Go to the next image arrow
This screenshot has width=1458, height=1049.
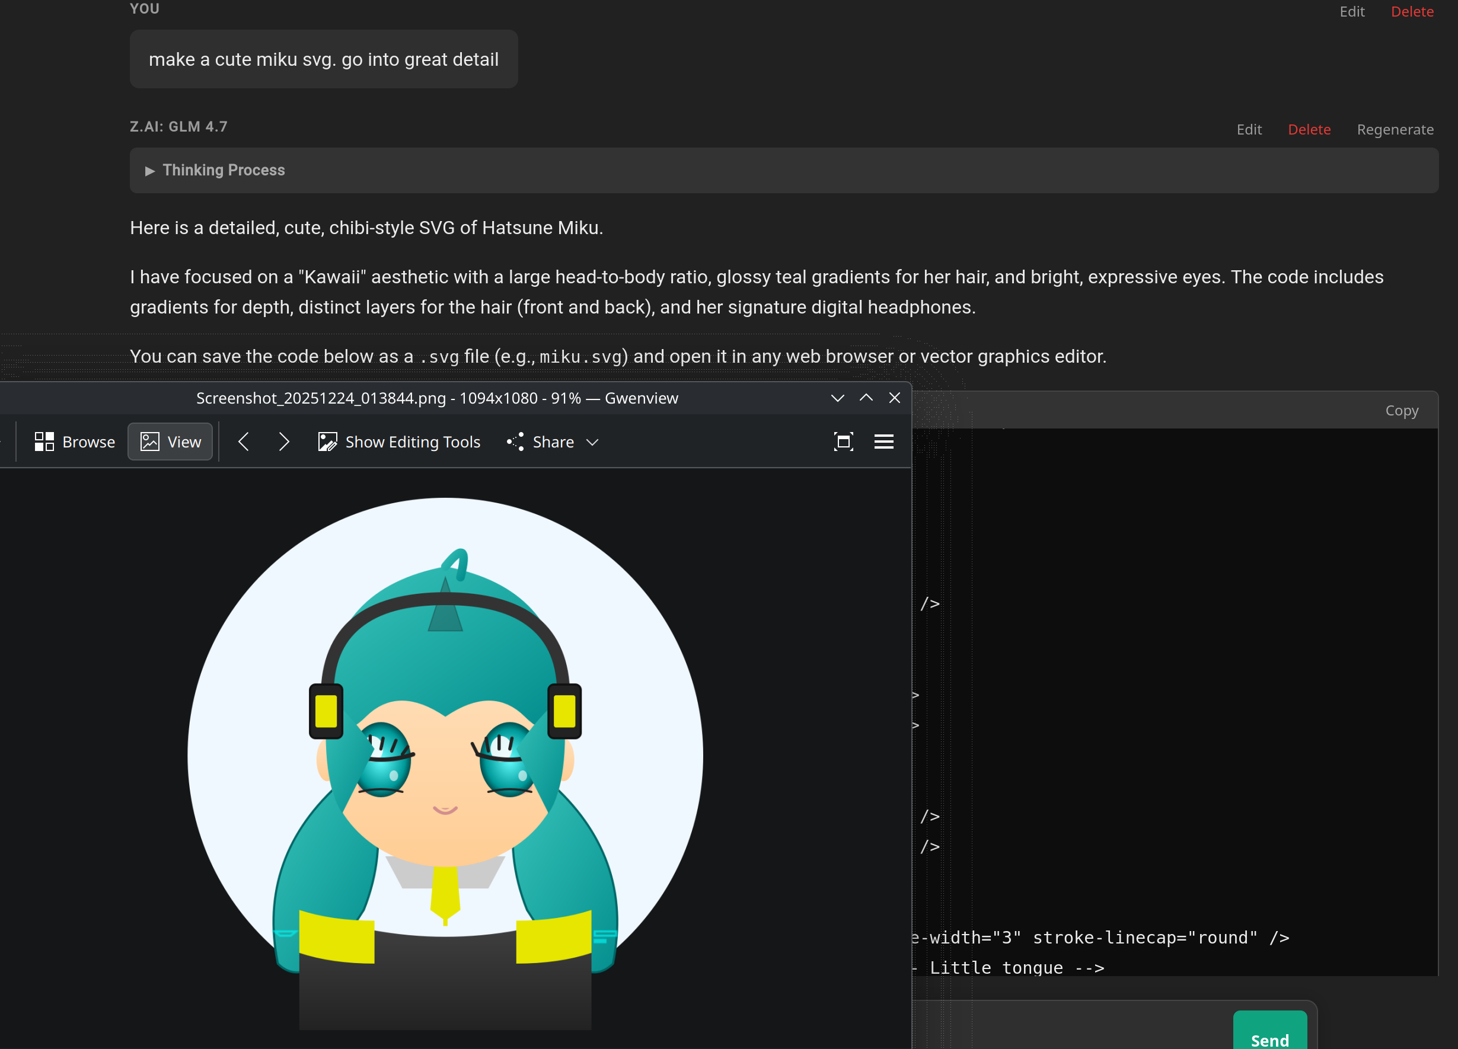[284, 442]
